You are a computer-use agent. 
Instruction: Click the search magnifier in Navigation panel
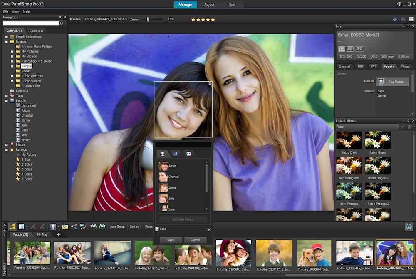coord(62,23)
